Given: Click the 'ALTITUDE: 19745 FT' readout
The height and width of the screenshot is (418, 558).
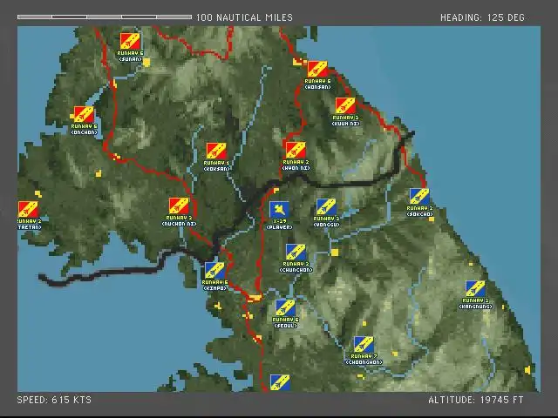Looking at the screenshot, I should [x=476, y=400].
